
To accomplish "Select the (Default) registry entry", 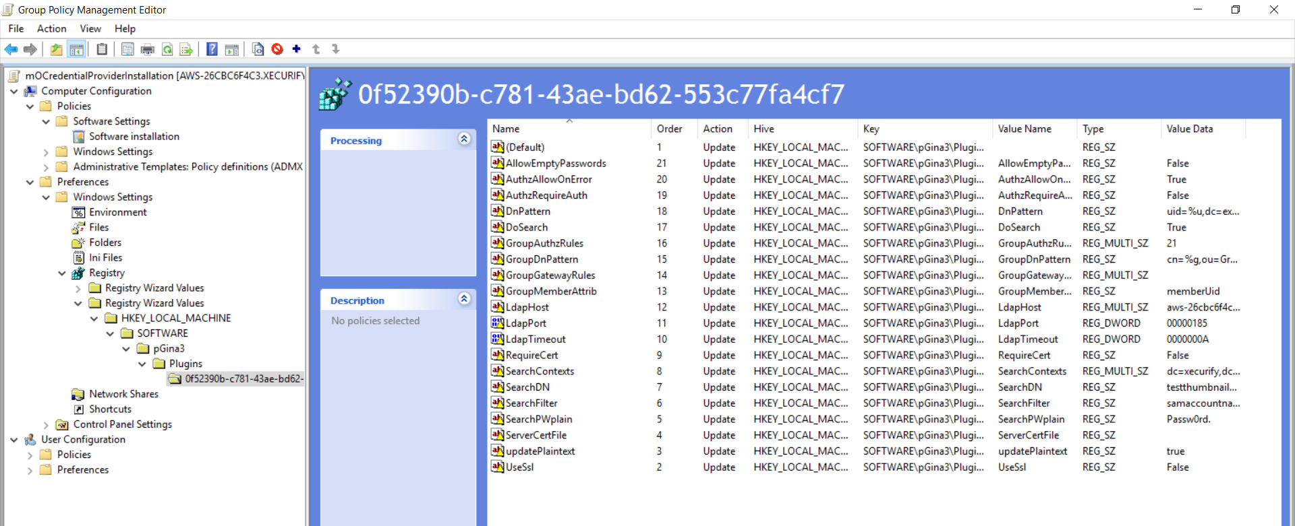I will [525, 147].
